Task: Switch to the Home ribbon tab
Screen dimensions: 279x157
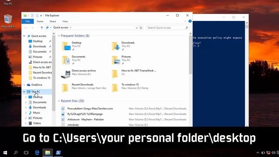Action: [x=40, y=21]
